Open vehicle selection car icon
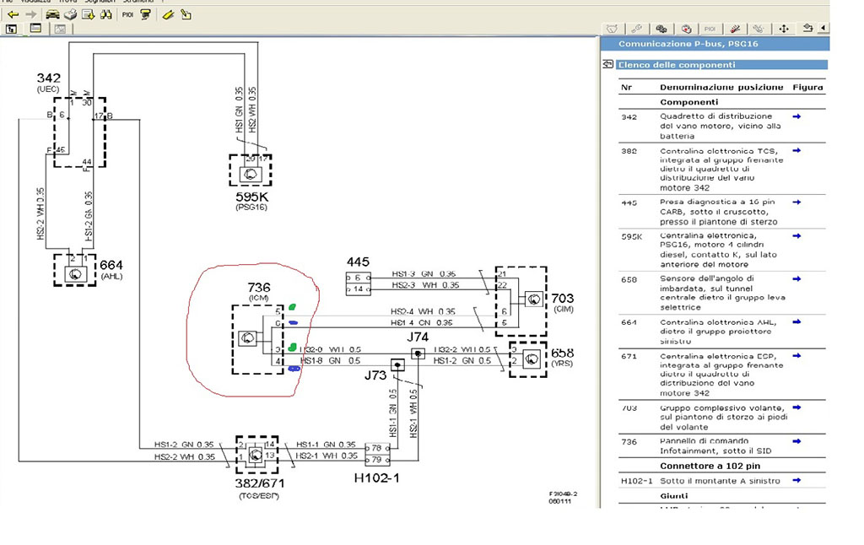The width and height of the screenshot is (864, 545). 52,15
